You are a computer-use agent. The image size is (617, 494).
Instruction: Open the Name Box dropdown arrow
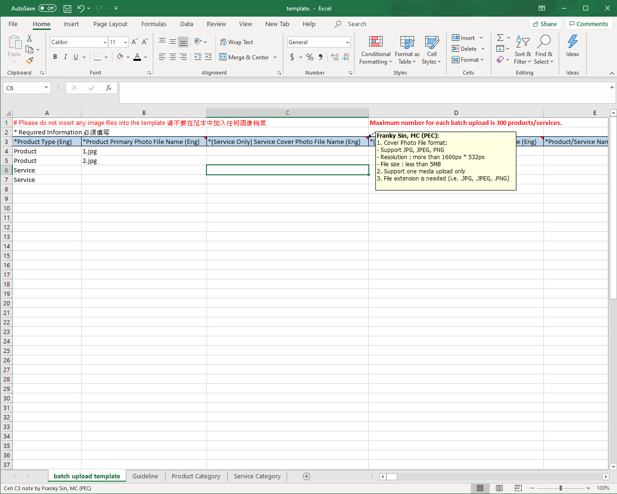click(46, 88)
